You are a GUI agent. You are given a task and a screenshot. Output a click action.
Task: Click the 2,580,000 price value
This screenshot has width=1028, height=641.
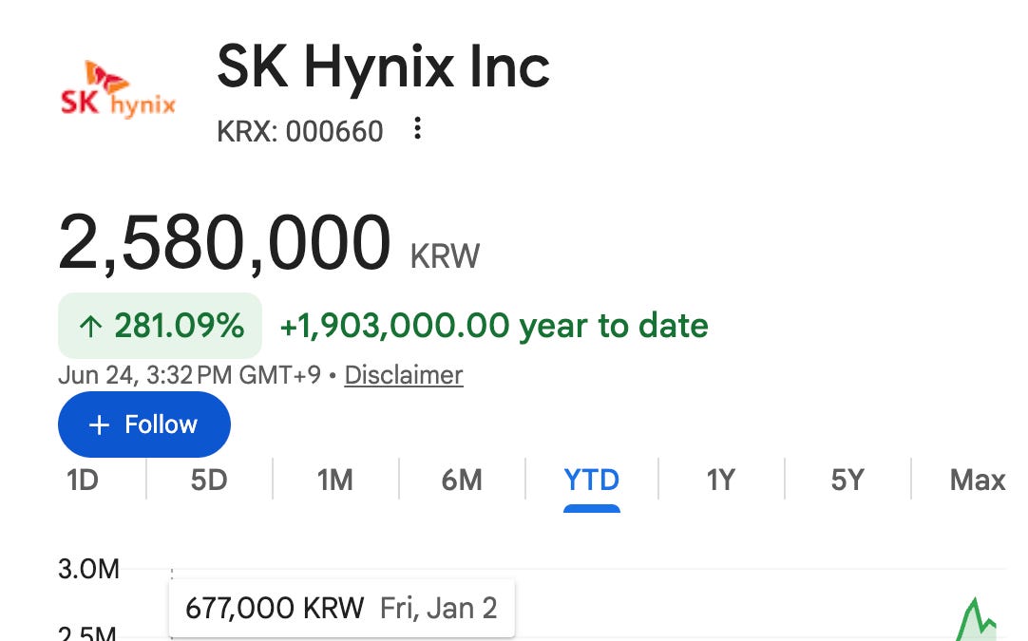[225, 243]
